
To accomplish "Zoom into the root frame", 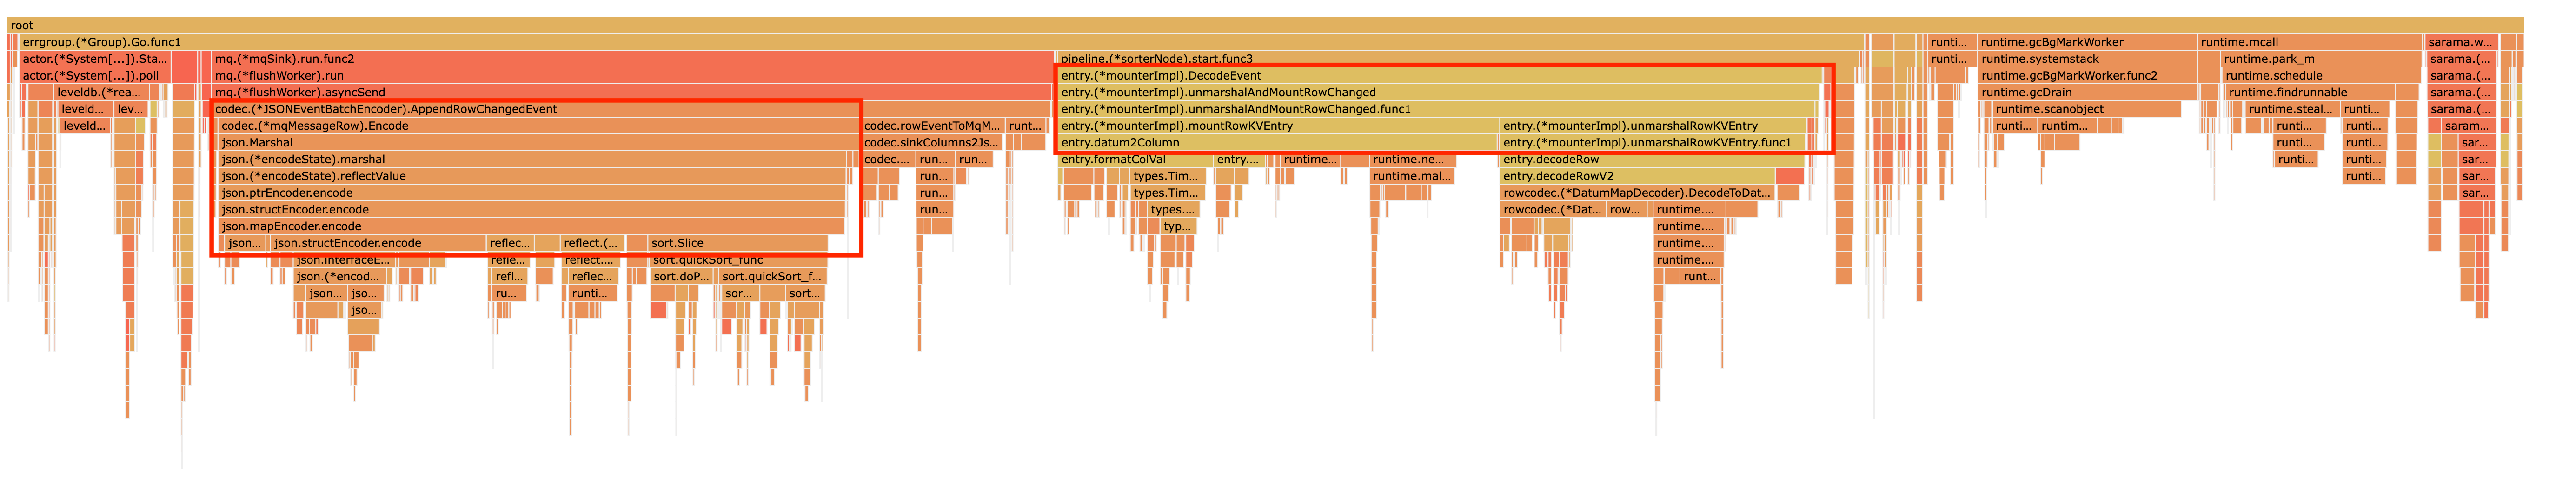I will point(1288,25).
